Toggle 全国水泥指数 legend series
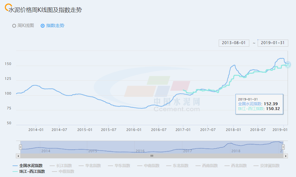 [x=31, y=166]
